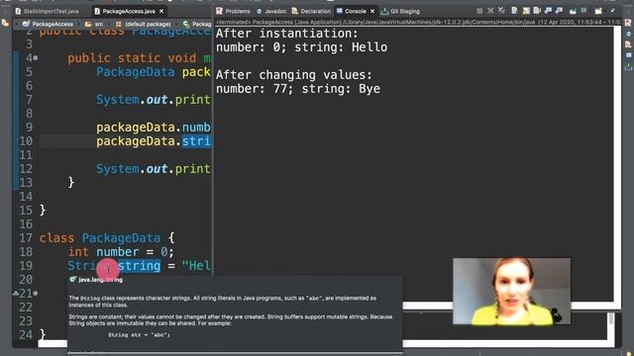
Task: Click the selected 'string' variable on line 19
Action: click(140, 266)
